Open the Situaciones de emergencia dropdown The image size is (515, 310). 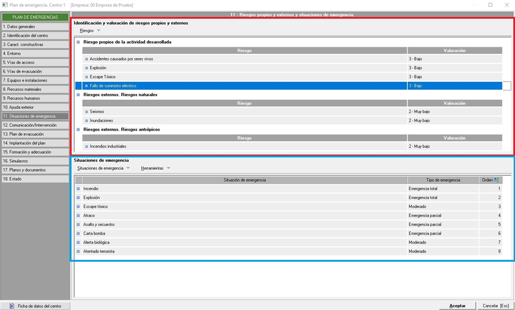(x=104, y=168)
